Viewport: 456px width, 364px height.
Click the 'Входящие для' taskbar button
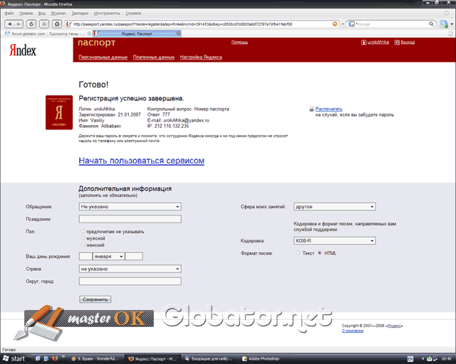209,359
